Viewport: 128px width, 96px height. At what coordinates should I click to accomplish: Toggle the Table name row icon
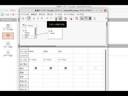(x=86, y=18)
